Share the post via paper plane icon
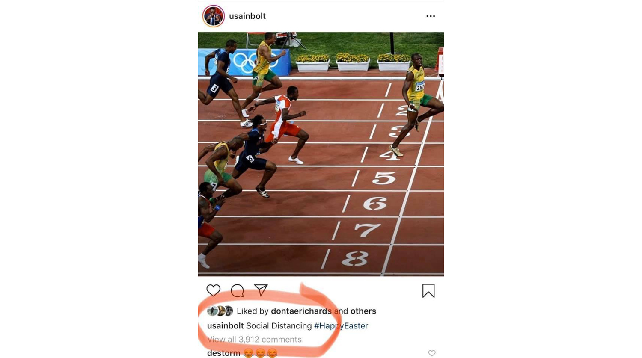The width and height of the screenshot is (642, 358). pos(261,290)
